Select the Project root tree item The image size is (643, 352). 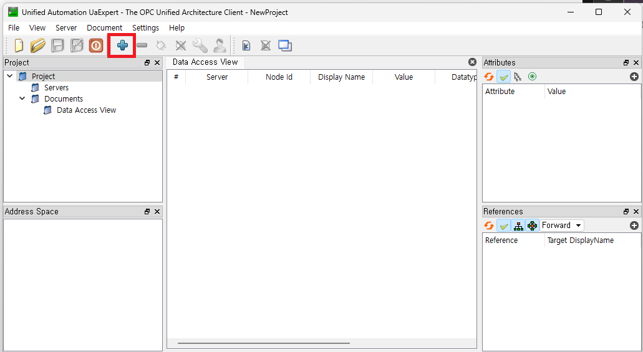(x=43, y=76)
